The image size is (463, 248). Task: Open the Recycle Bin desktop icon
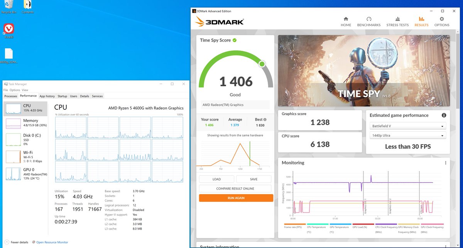8,7
